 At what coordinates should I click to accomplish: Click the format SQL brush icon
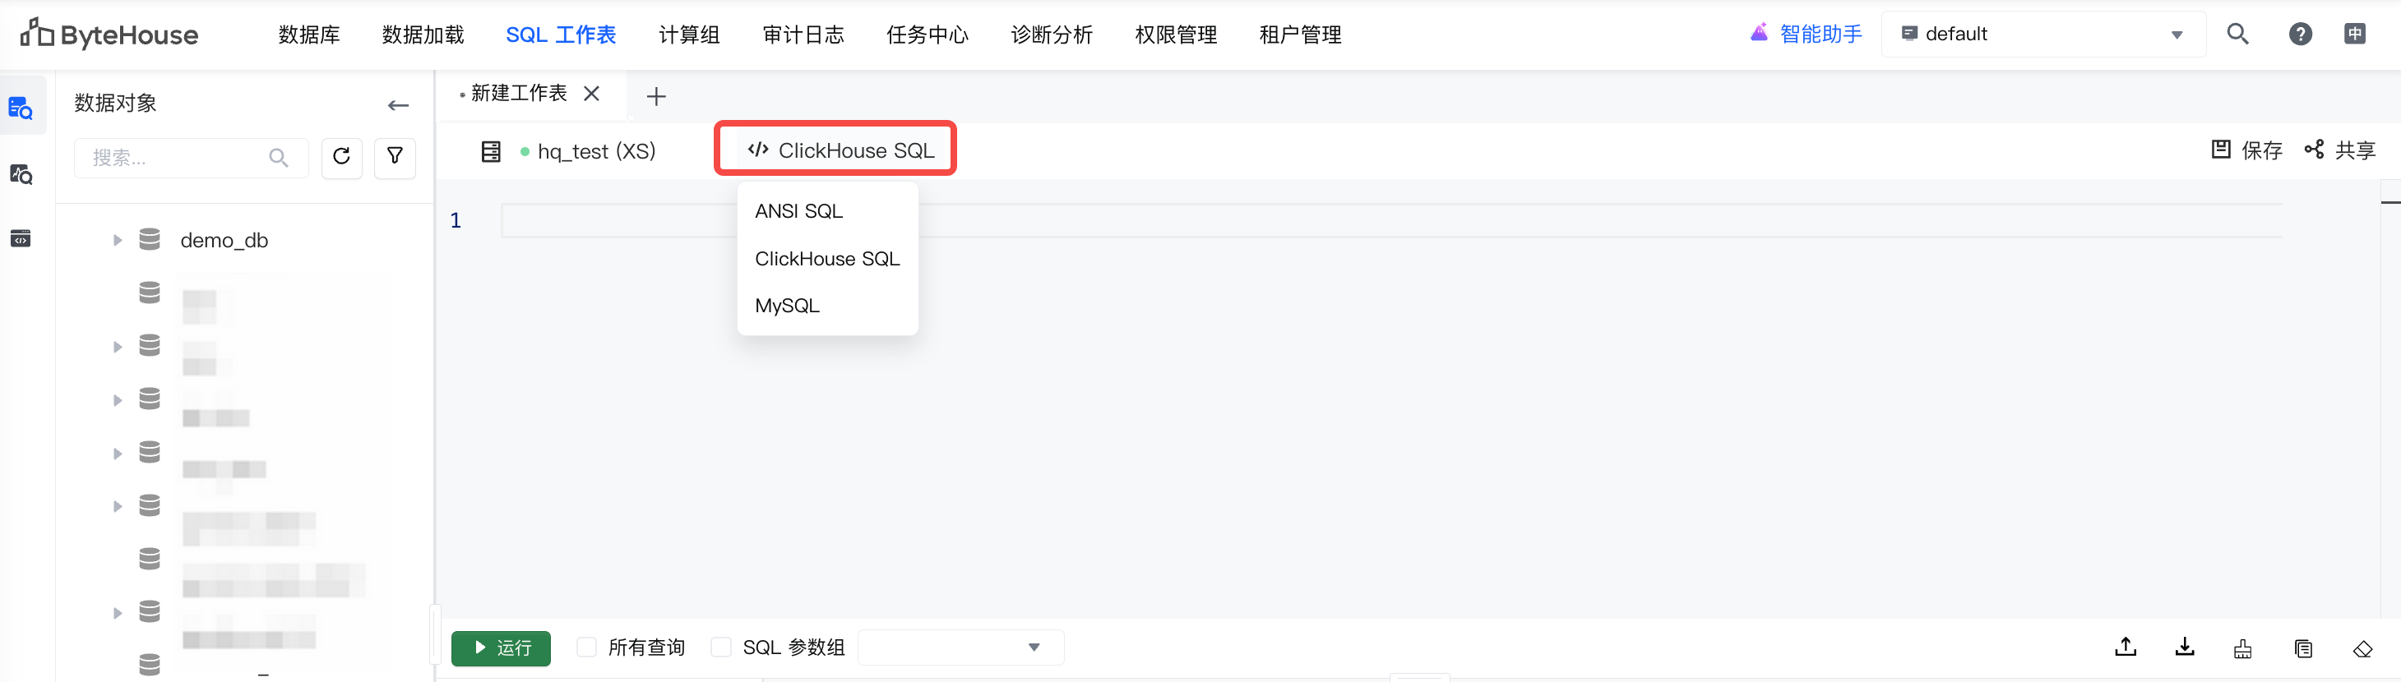point(2243,648)
